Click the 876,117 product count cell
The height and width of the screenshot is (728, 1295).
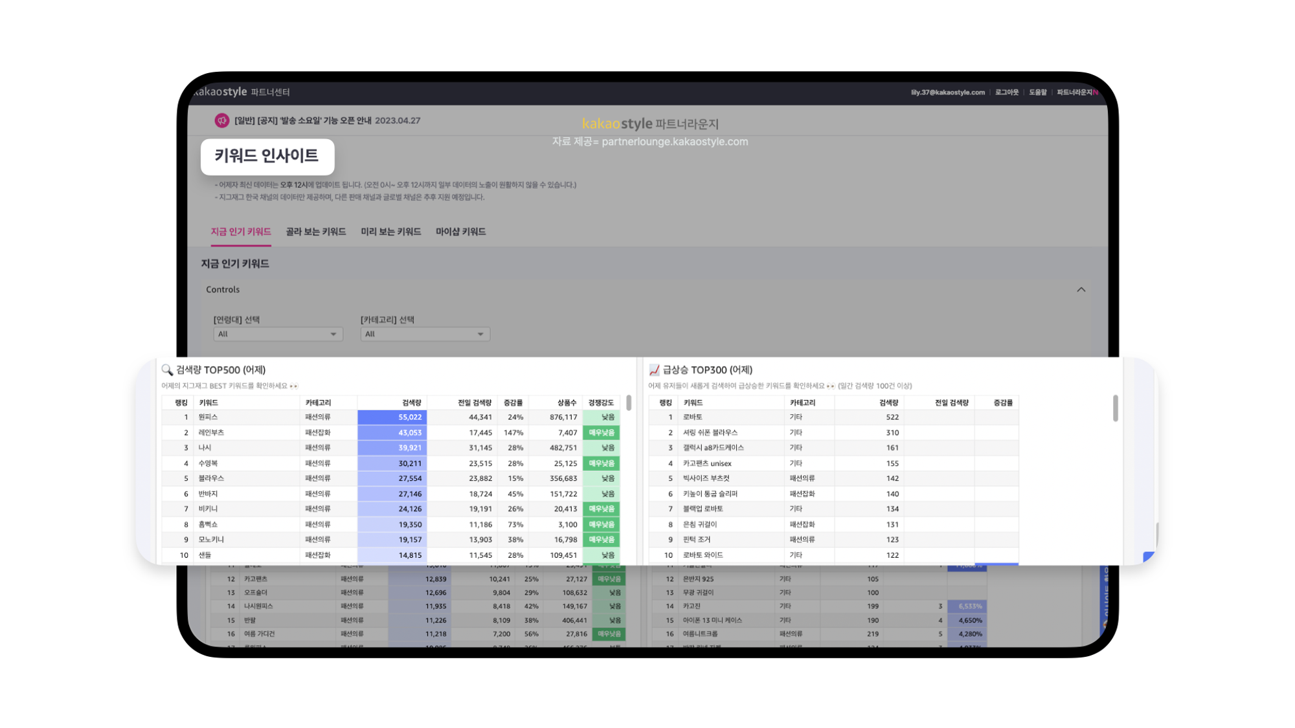click(562, 417)
